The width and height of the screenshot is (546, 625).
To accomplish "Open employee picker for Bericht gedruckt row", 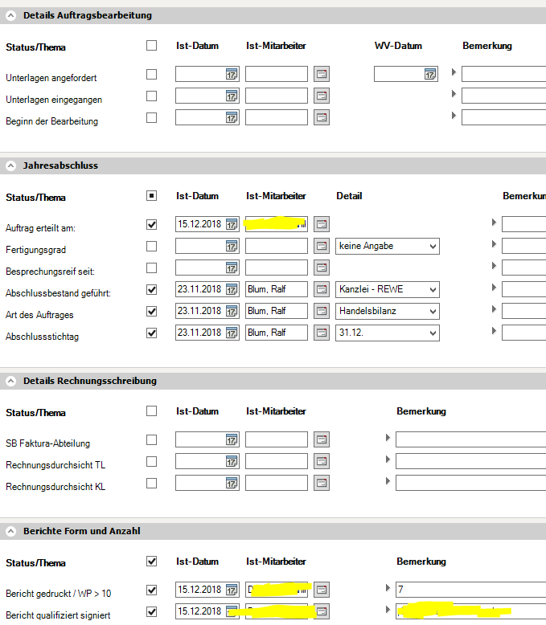I will [322, 590].
